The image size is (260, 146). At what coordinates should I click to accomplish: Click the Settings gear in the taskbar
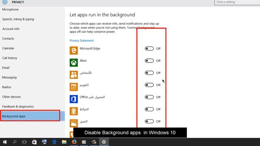104,142
